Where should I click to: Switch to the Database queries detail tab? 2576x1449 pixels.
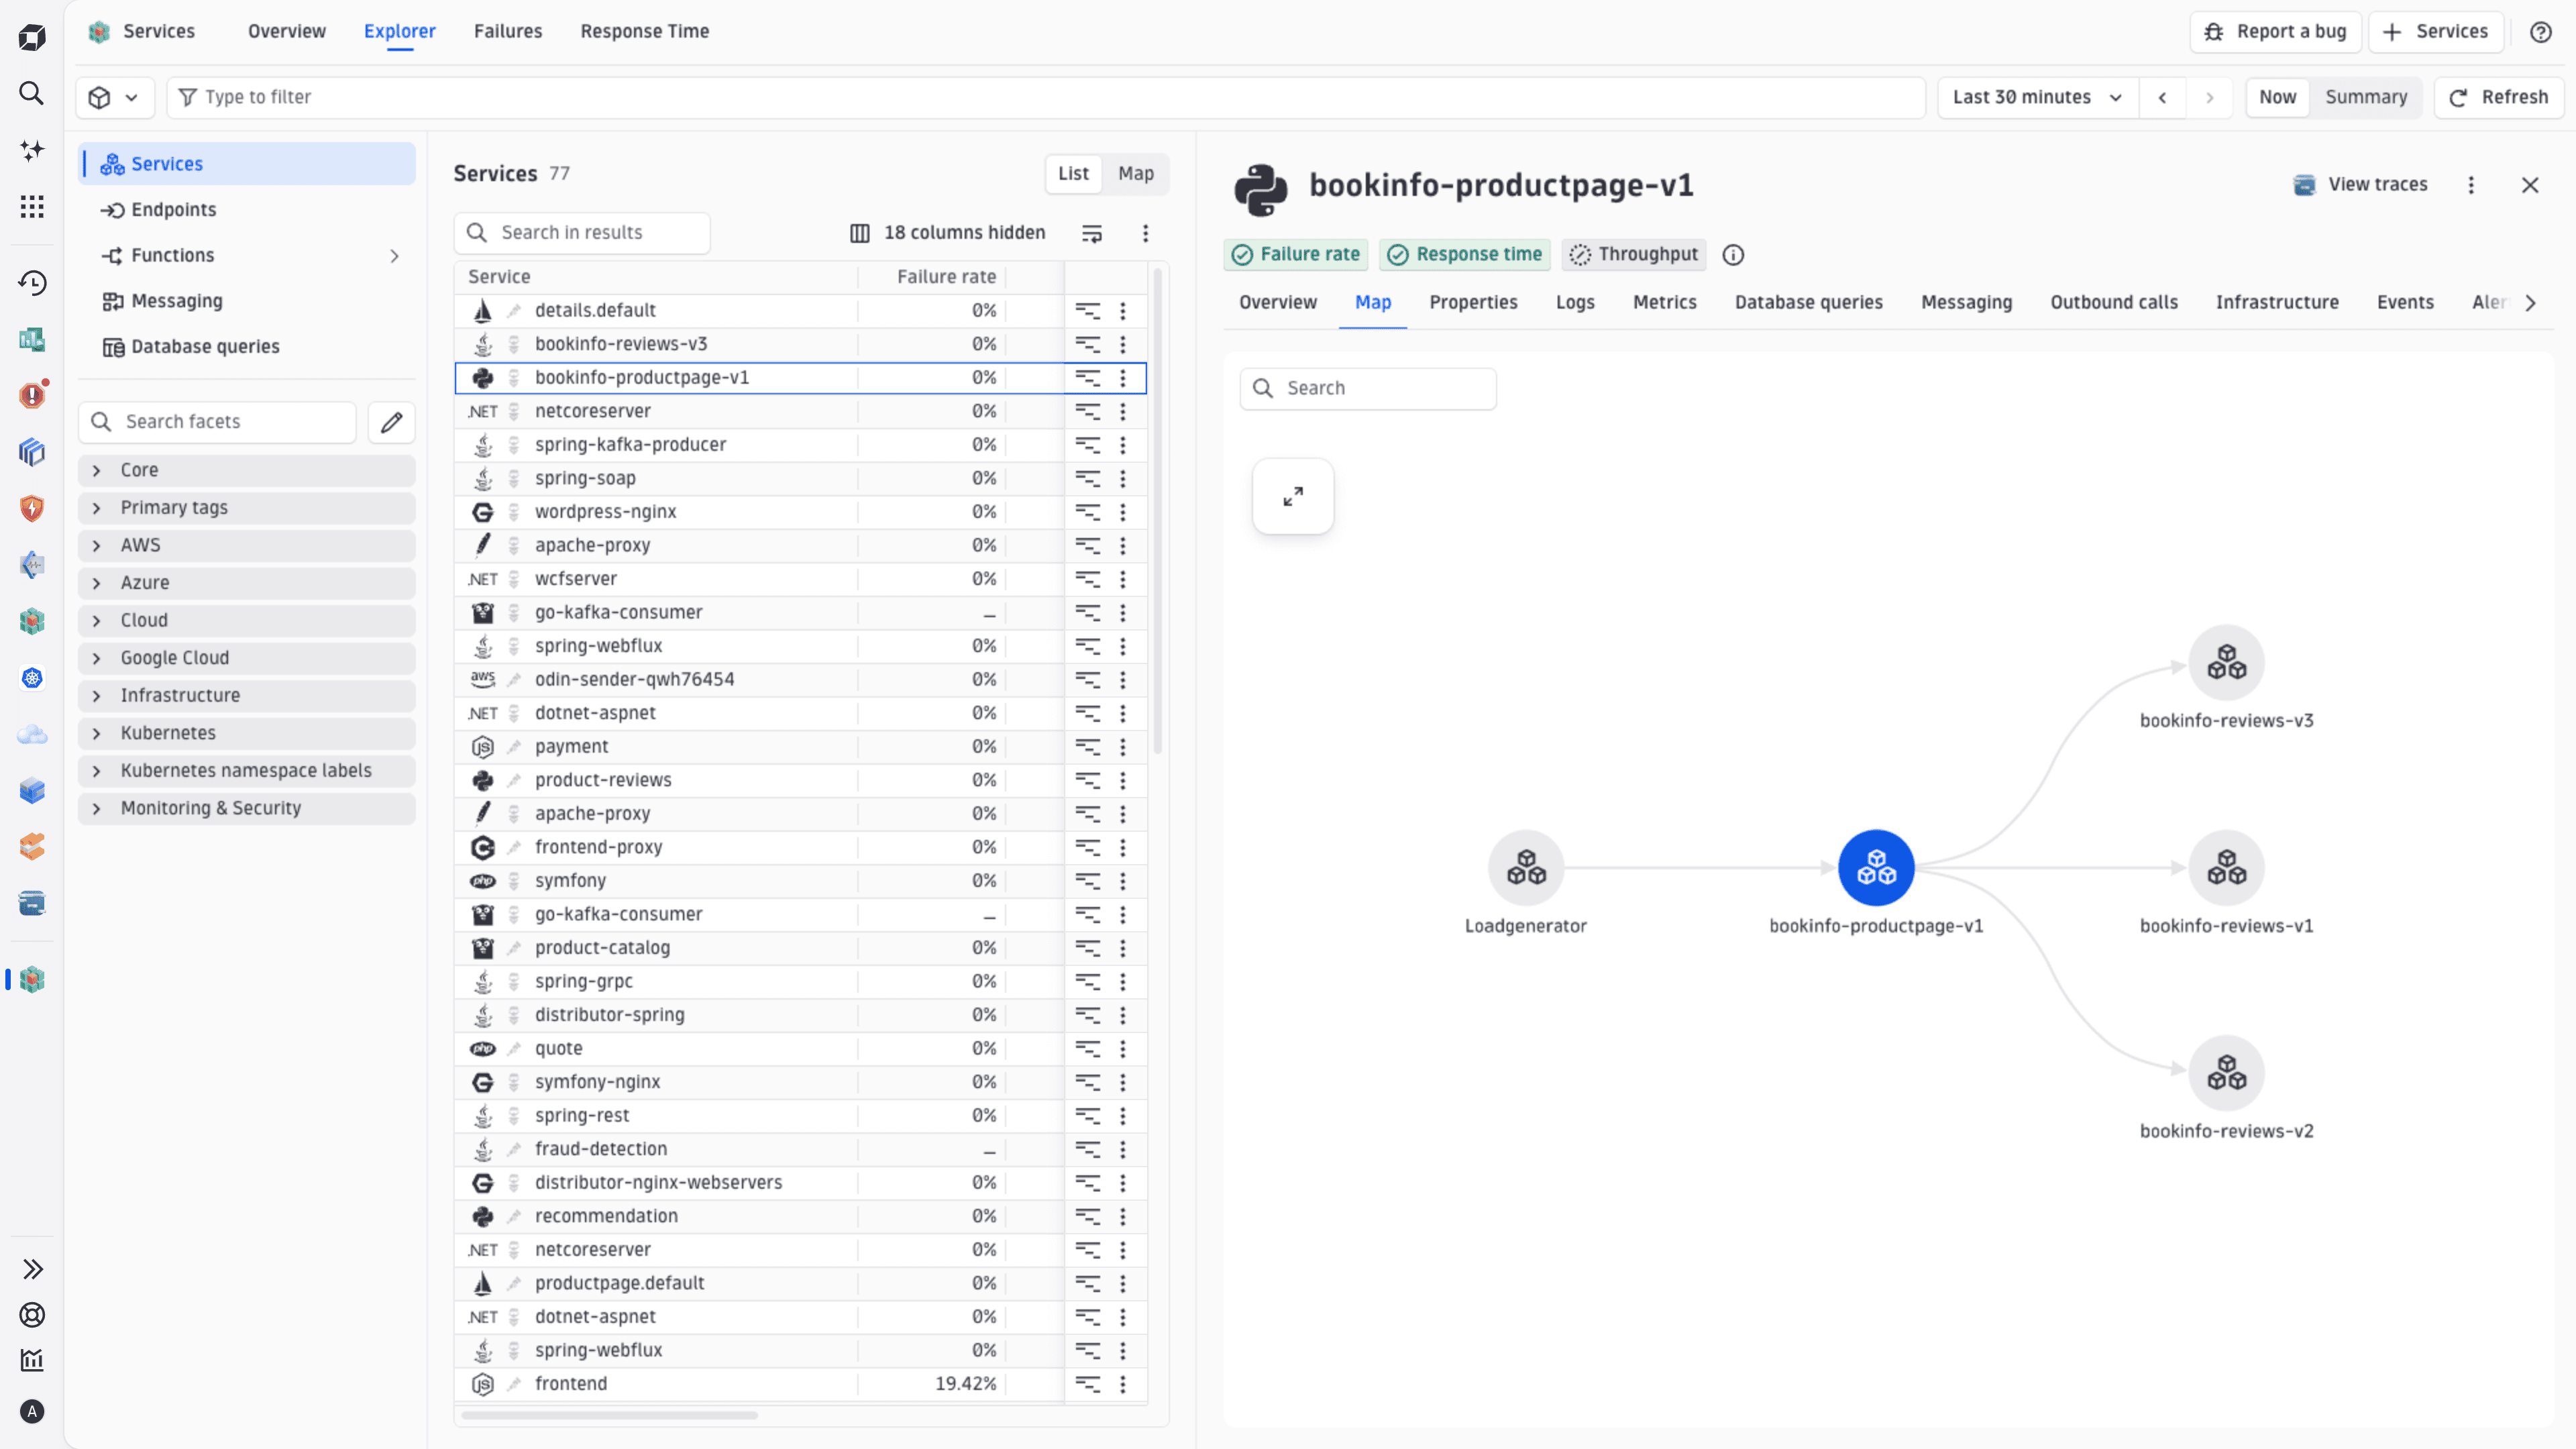(x=1808, y=303)
